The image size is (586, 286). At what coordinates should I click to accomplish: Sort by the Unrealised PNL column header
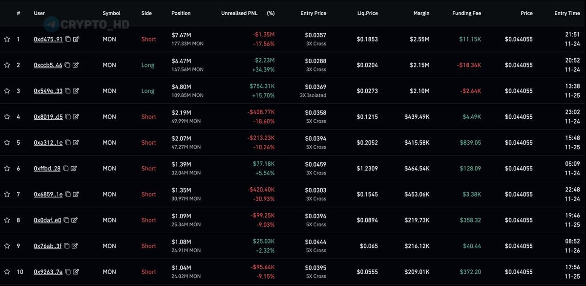pyautogui.click(x=239, y=13)
